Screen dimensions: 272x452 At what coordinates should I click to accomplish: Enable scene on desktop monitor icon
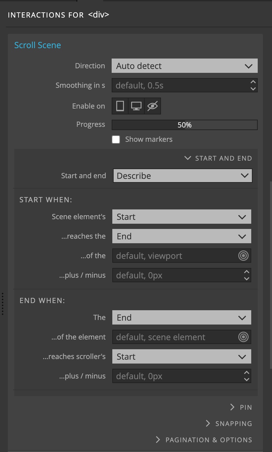pos(136,106)
